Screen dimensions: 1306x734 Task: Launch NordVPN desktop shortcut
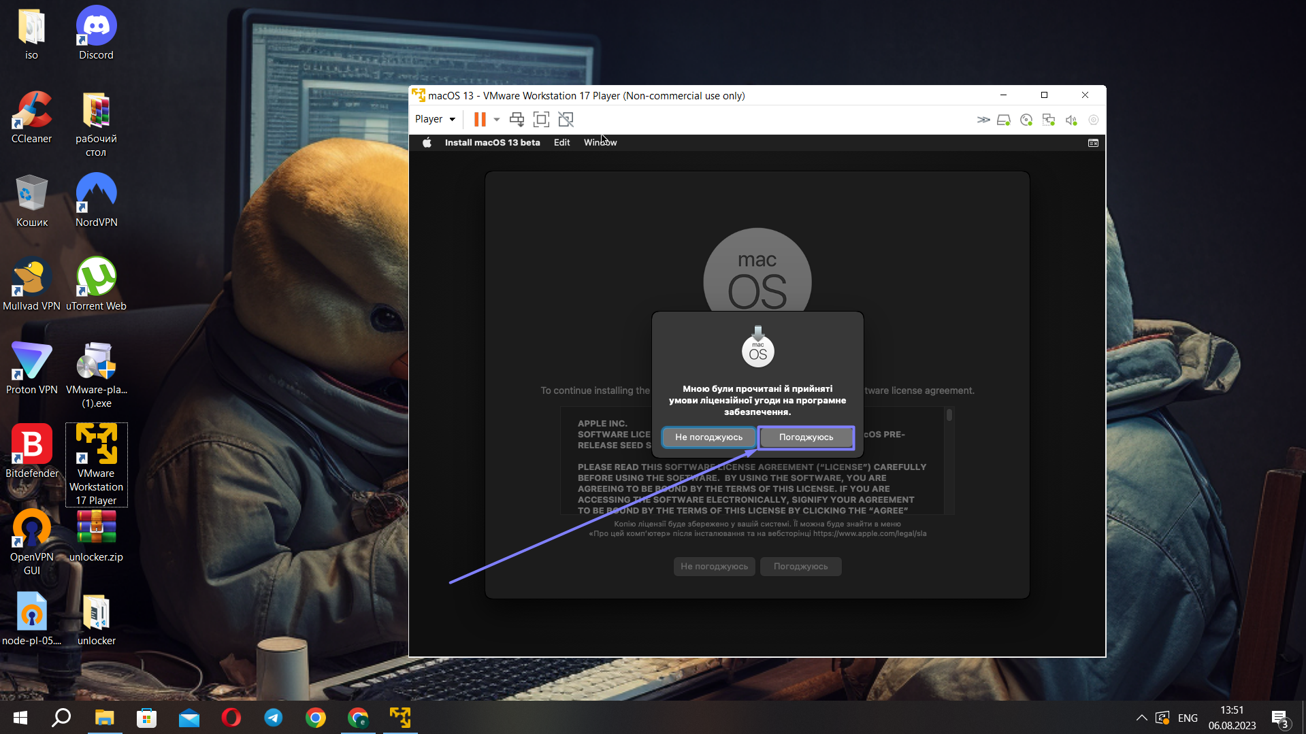pyautogui.click(x=96, y=201)
